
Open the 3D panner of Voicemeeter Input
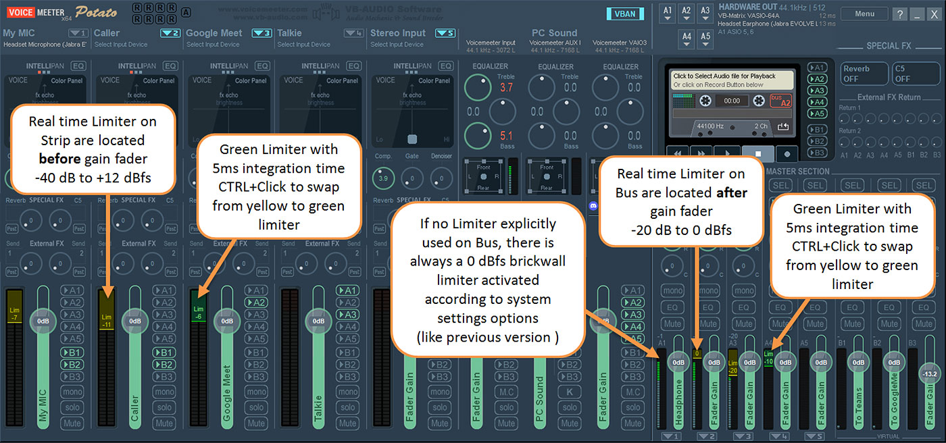point(484,177)
